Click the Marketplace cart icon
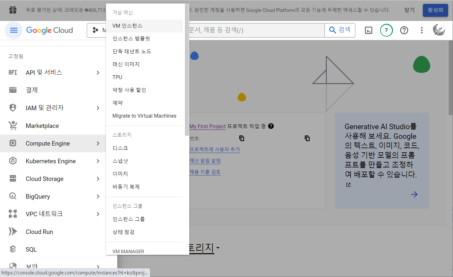Viewport: 453px width, 277px height. pyautogui.click(x=13, y=125)
